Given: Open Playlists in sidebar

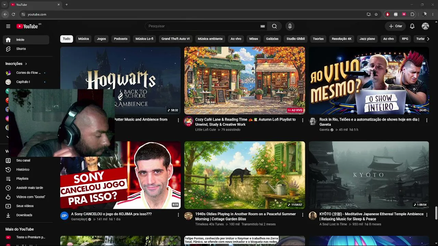Looking at the screenshot, I should 26,179.
